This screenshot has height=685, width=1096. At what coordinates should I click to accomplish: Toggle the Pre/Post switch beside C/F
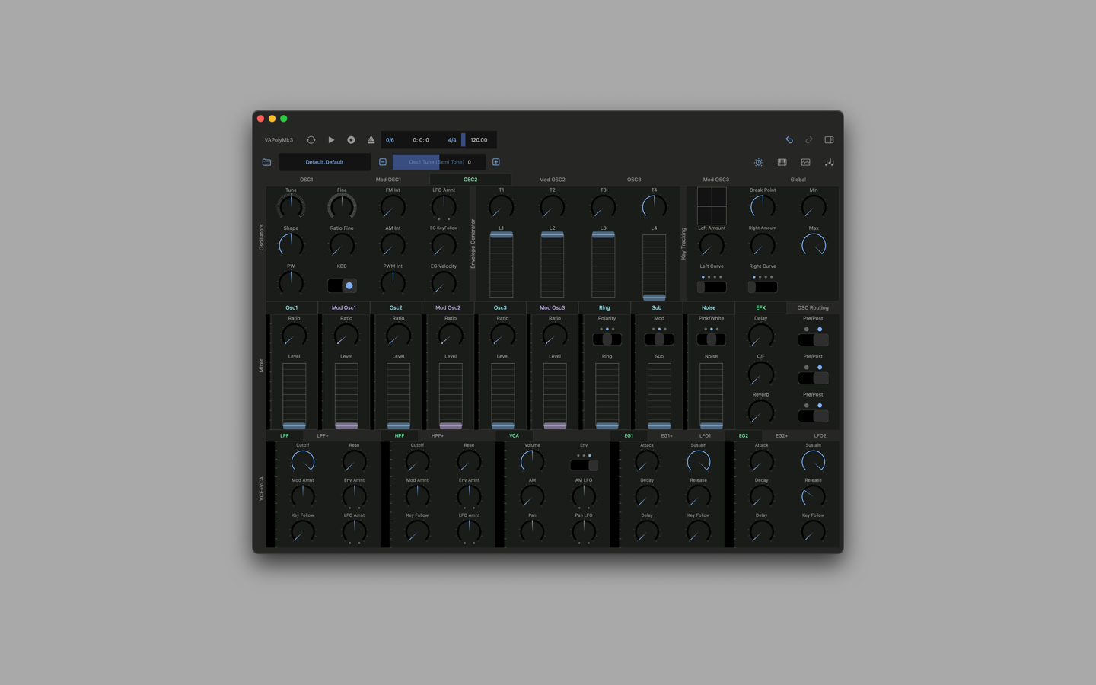813,378
